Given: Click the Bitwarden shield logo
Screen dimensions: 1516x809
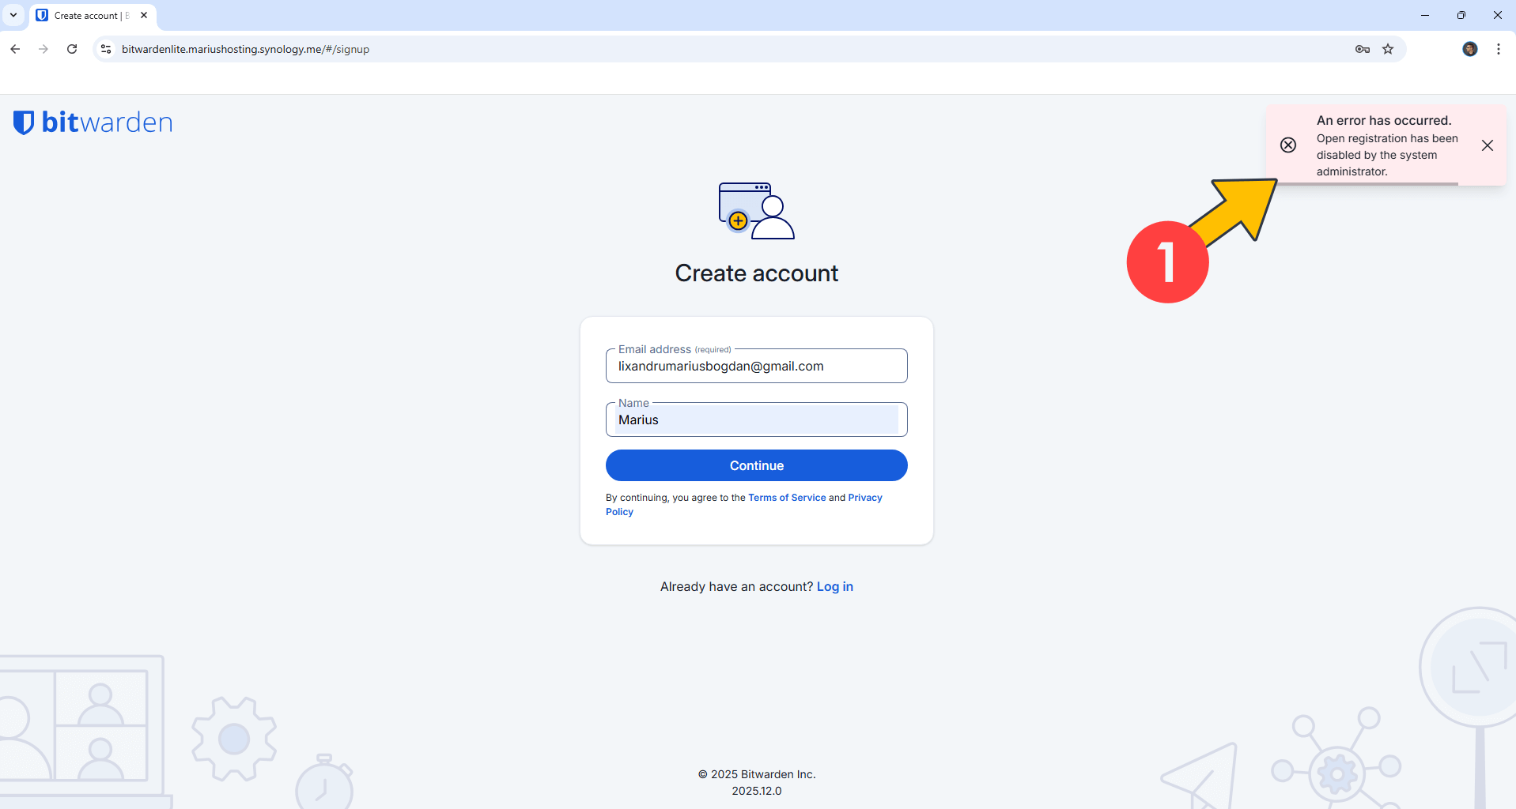Looking at the screenshot, I should (x=25, y=122).
